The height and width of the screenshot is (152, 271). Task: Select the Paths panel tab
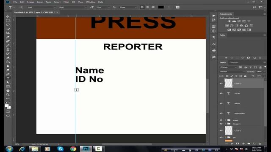(222, 35)
